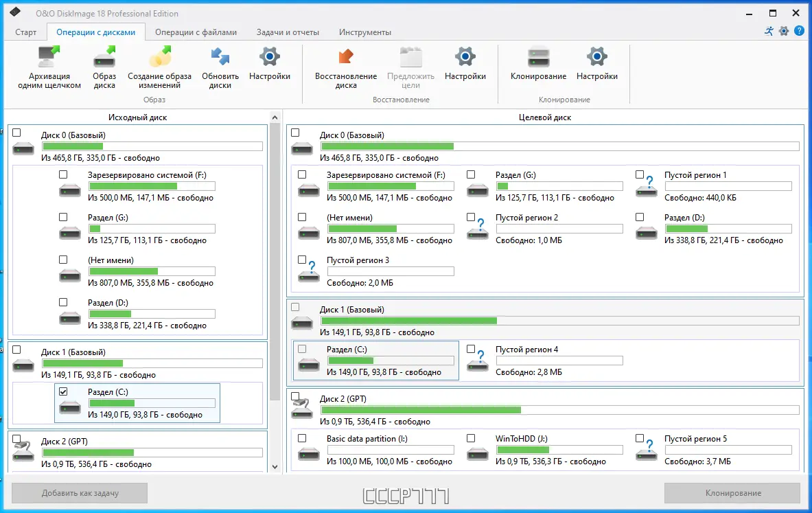The image size is (812, 513).
Task: Click target Диск 1 (Базовый) drive icon
Action: click(302, 323)
